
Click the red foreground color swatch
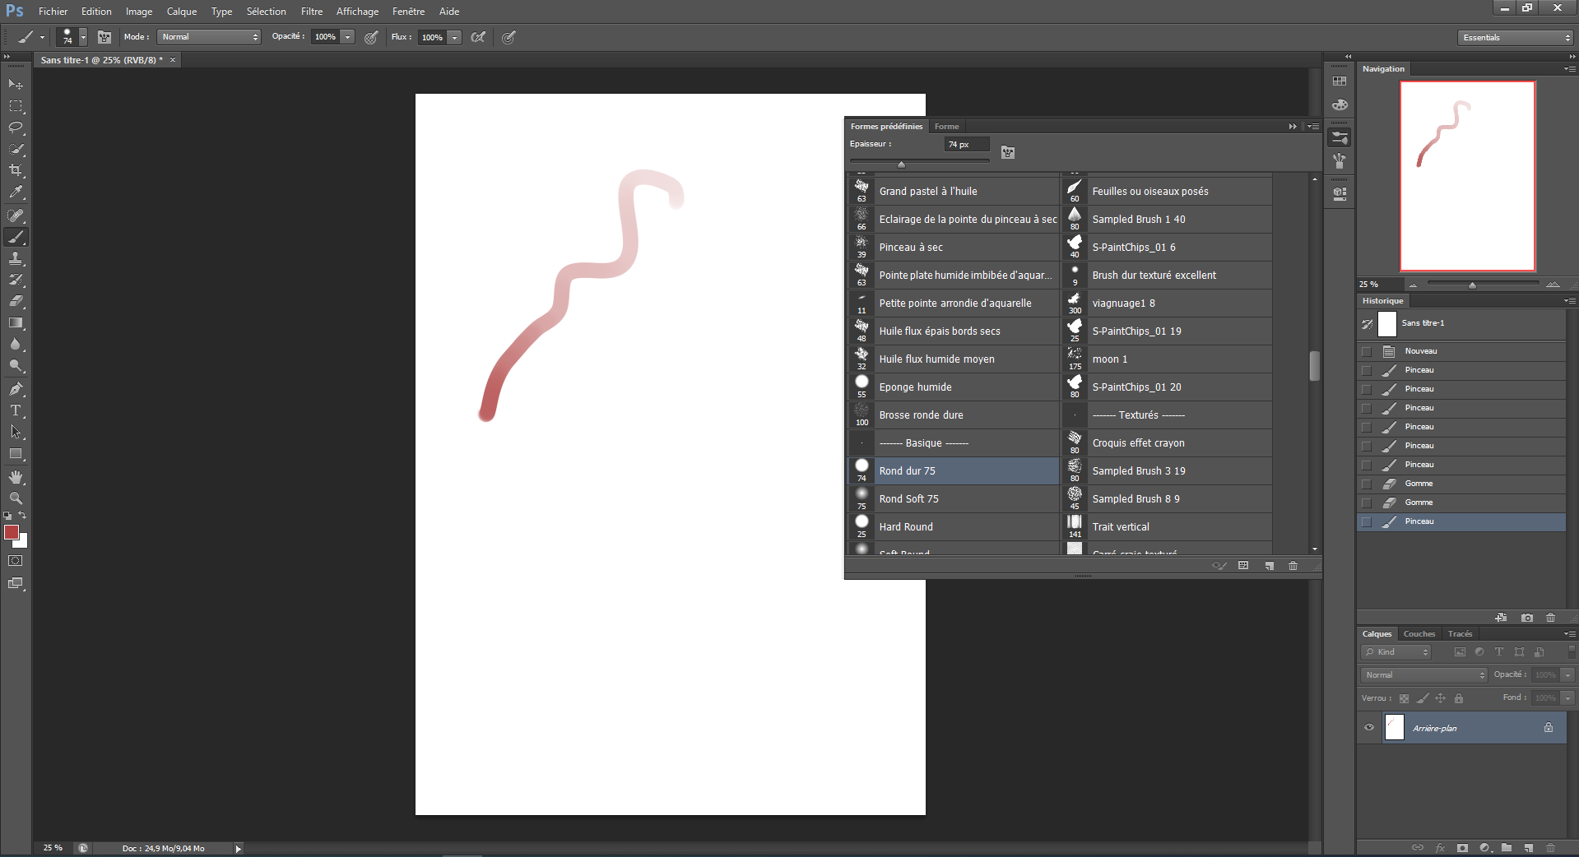click(x=12, y=533)
